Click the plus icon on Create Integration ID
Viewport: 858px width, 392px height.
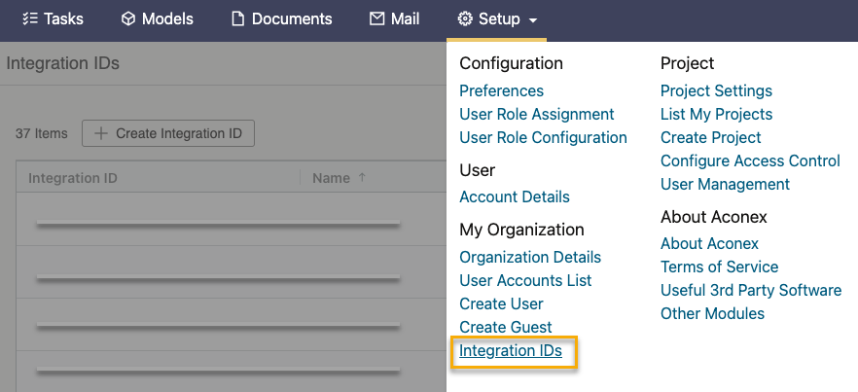pos(101,133)
